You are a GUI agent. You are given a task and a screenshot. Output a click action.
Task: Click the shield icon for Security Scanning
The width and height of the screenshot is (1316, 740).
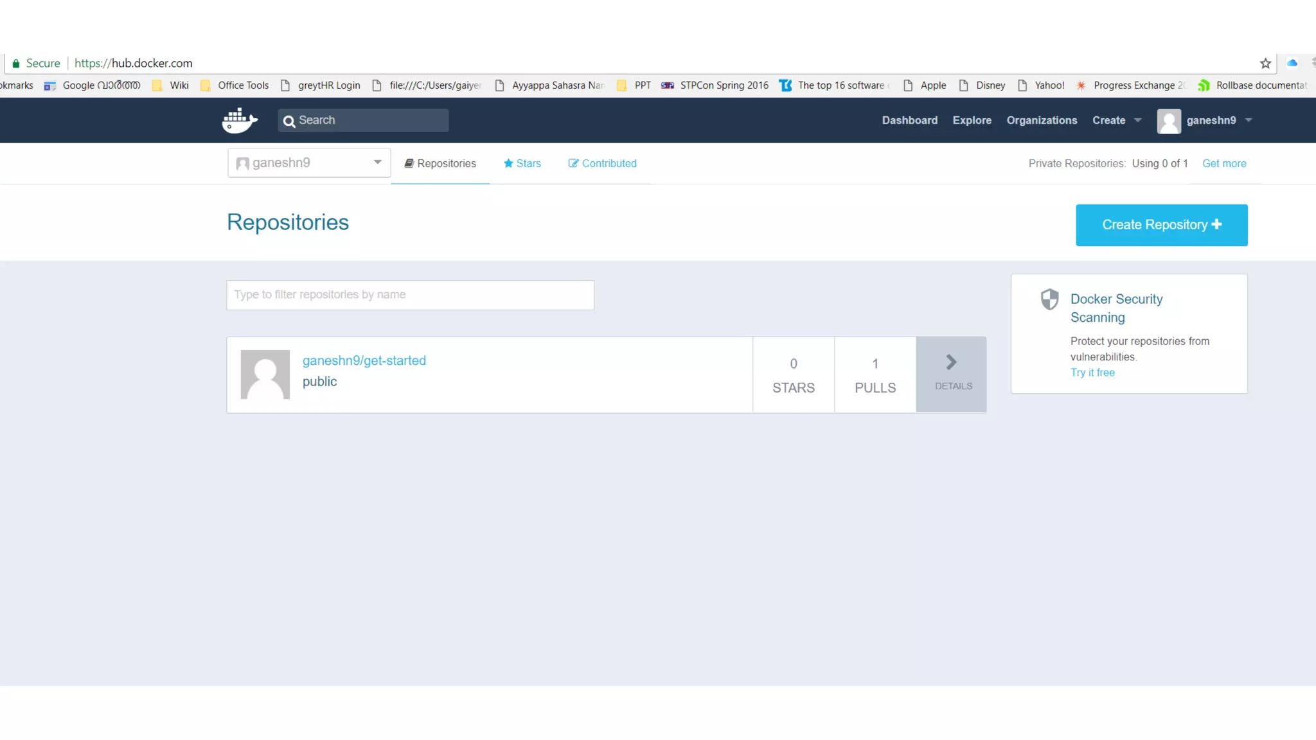point(1049,299)
